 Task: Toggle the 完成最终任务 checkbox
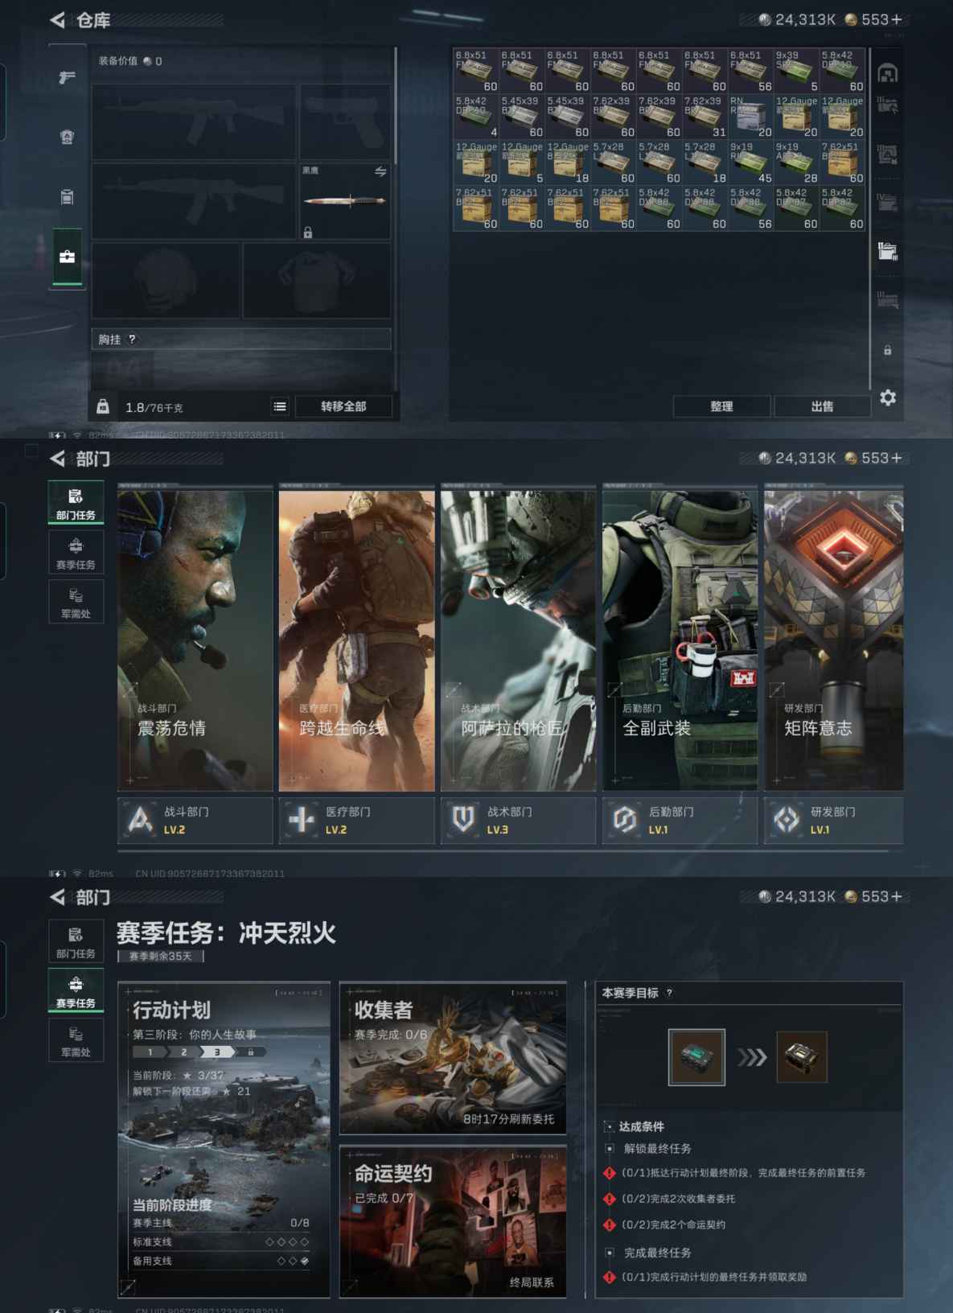[x=610, y=1253]
